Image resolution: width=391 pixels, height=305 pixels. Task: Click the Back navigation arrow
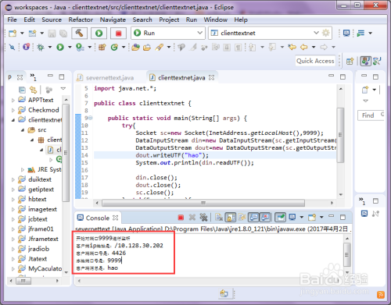point(303,47)
